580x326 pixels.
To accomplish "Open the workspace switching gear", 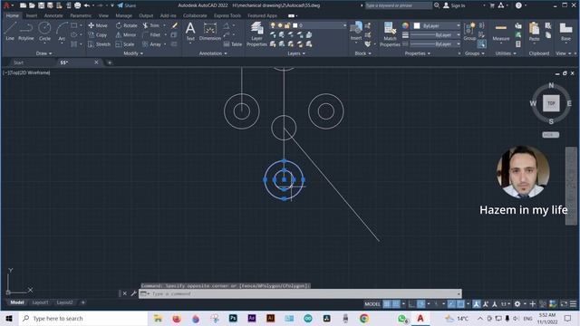I will [x=517, y=304].
